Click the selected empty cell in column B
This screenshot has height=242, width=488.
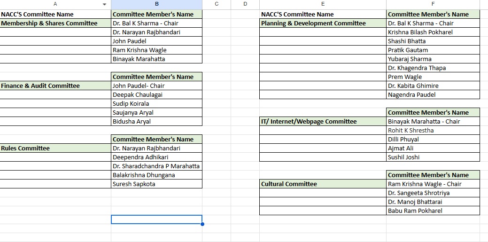coord(156,219)
